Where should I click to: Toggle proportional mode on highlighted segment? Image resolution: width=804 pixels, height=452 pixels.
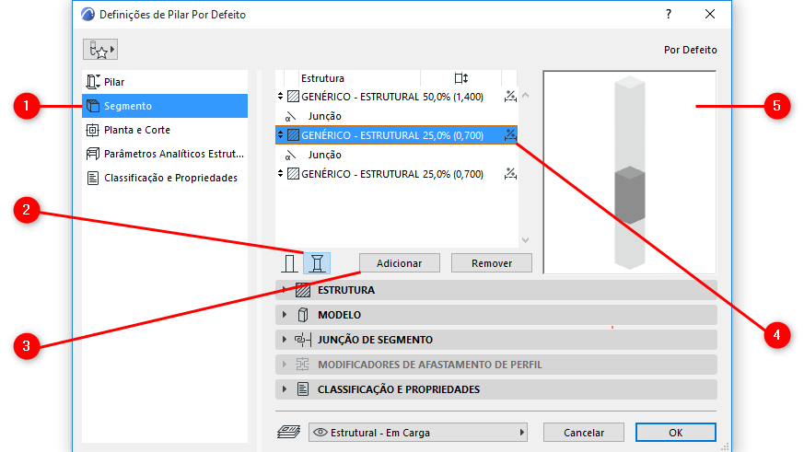pyautogui.click(x=510, y=135)
